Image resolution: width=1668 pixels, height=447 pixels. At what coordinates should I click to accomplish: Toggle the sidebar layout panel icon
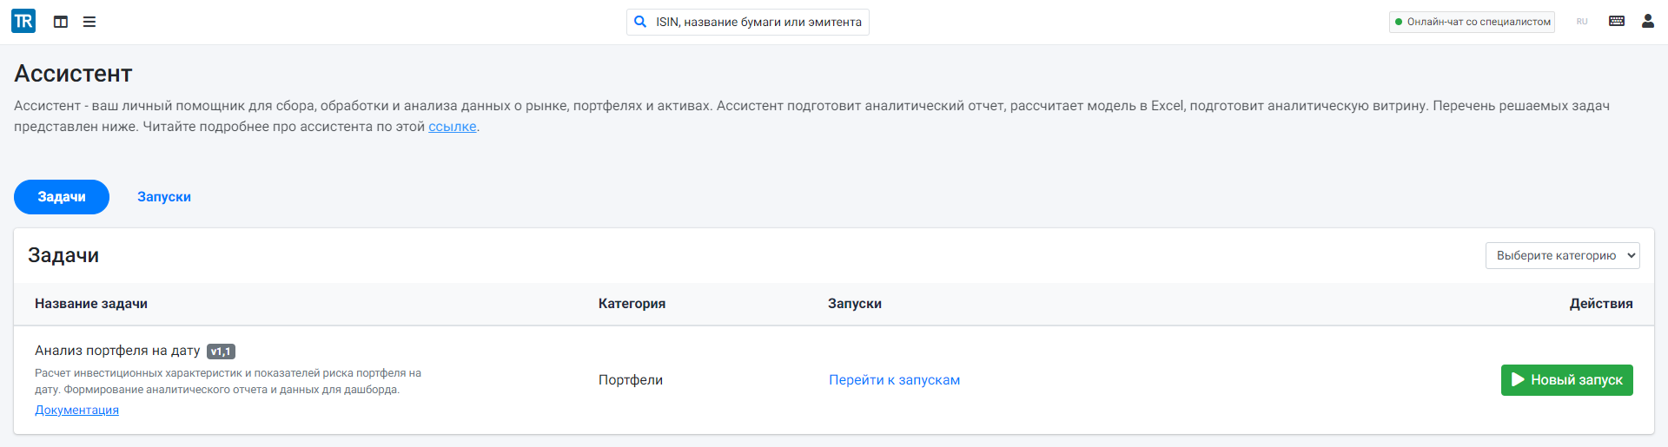click(61, 22)
